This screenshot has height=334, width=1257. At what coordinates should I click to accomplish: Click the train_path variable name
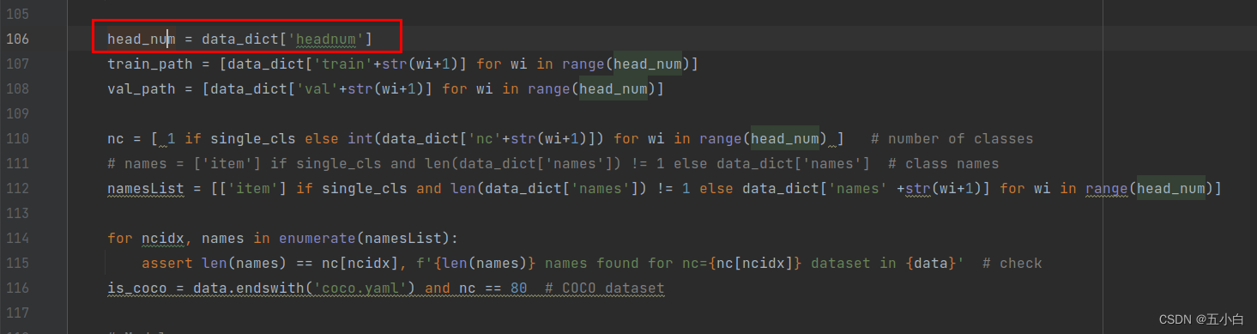[x=150, y=64]
